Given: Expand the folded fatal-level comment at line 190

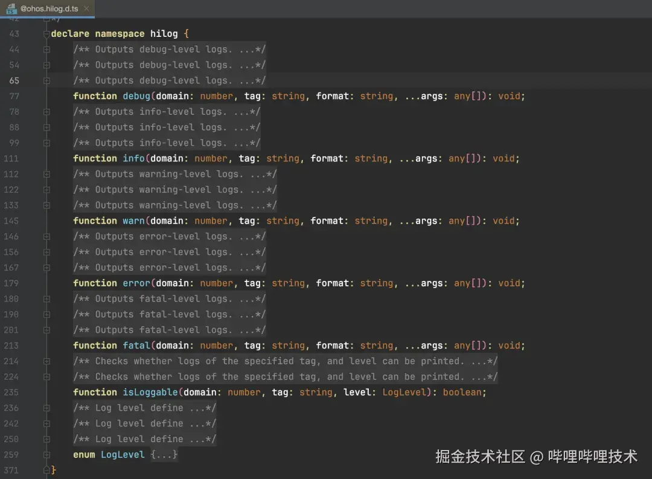Looking at the screenshot, I should pyautogui.click(x=46, y=315).
